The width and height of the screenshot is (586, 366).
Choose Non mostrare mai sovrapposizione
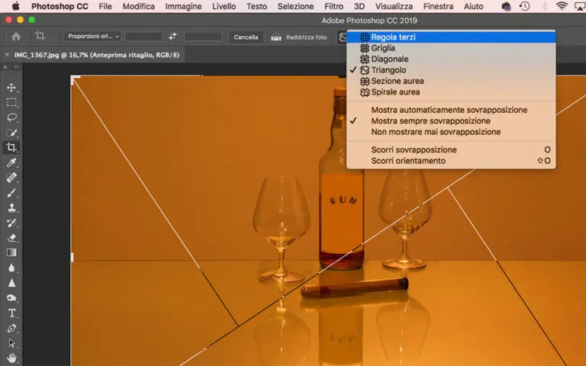point(436,132)
